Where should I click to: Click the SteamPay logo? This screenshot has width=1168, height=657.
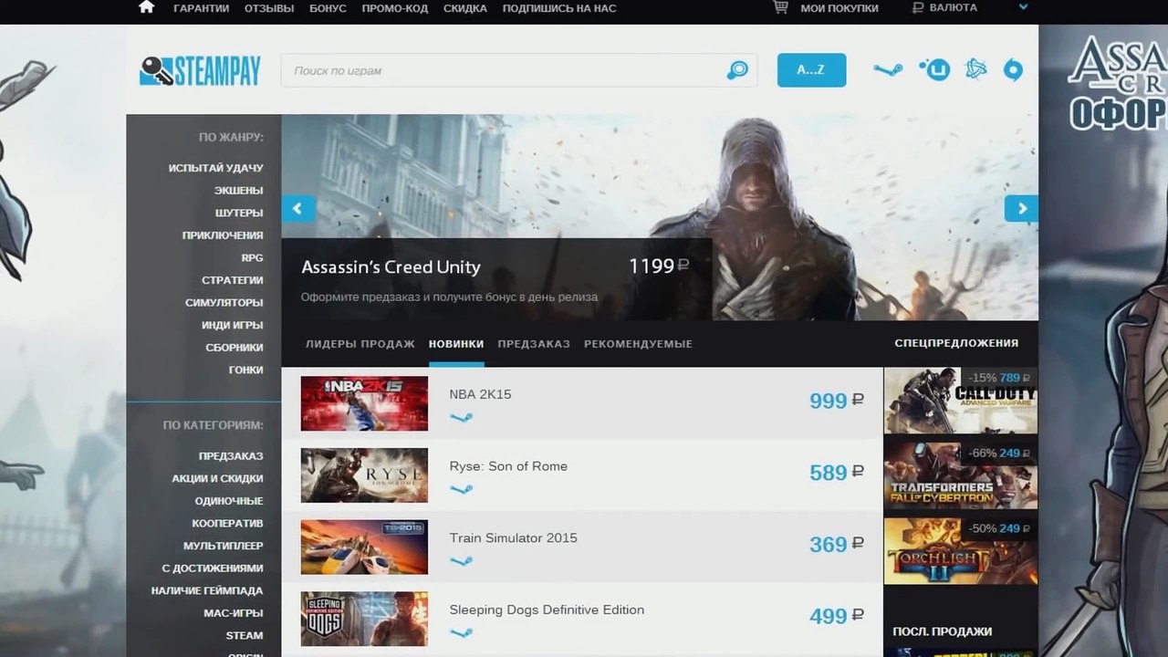[200, 71]
